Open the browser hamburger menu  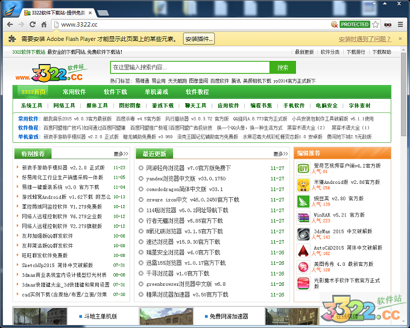pyautogui.click(x=400, y=24)
